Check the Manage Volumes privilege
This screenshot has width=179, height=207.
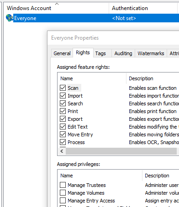tap(63, 193)
